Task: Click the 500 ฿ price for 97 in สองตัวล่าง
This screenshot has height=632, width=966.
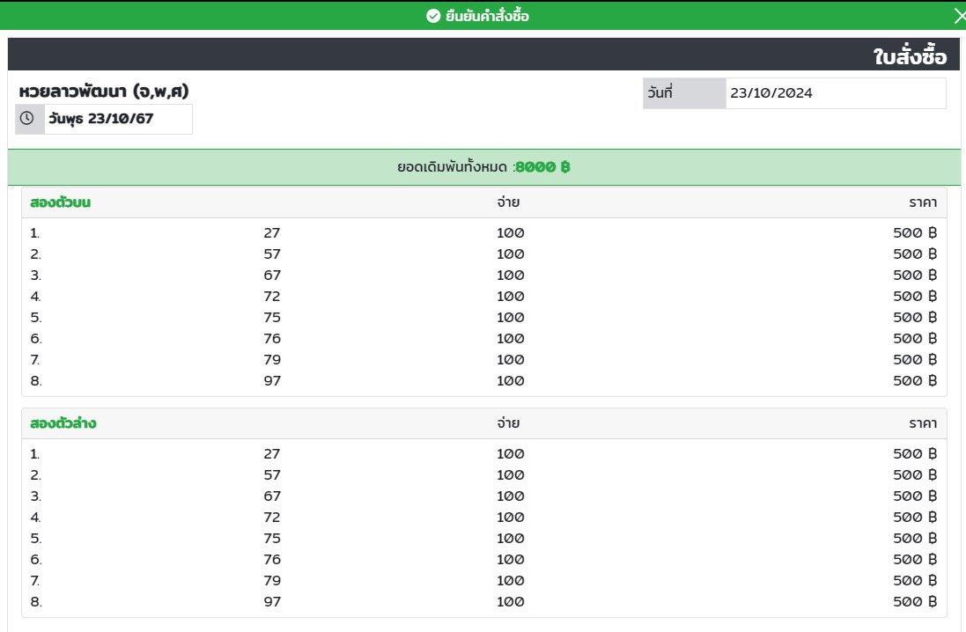Action: 915,602
